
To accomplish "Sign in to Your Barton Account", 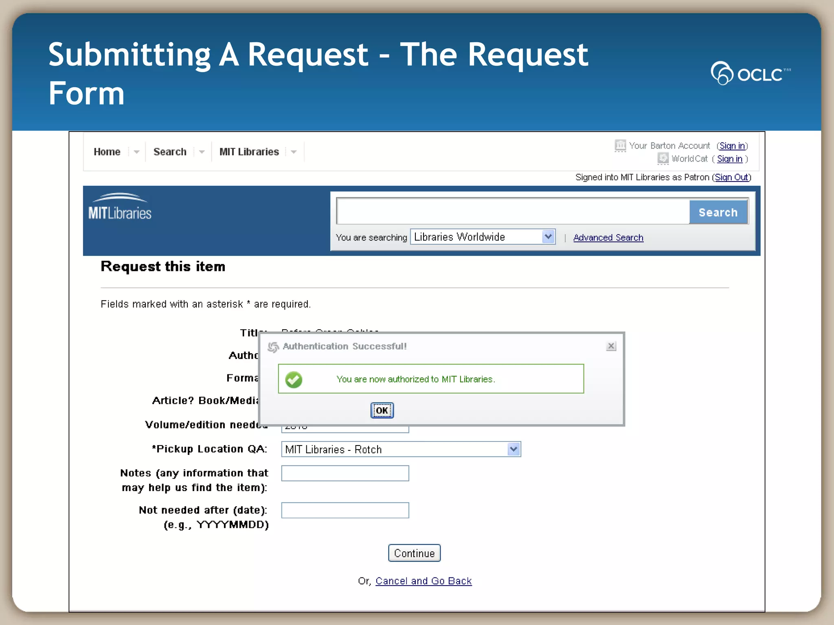I will [732, 146].
